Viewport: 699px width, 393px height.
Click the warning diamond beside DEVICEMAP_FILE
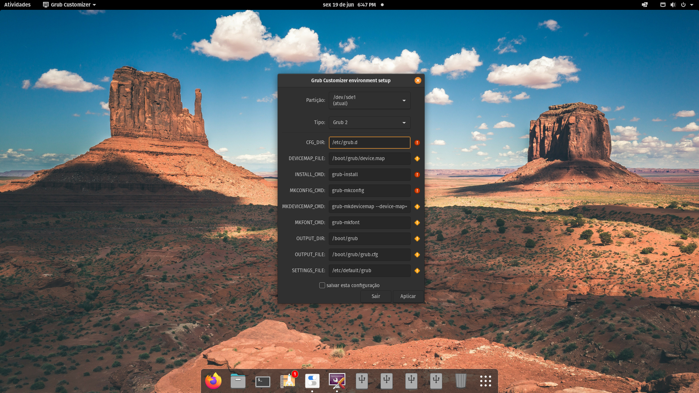click(x=417, y=159)
